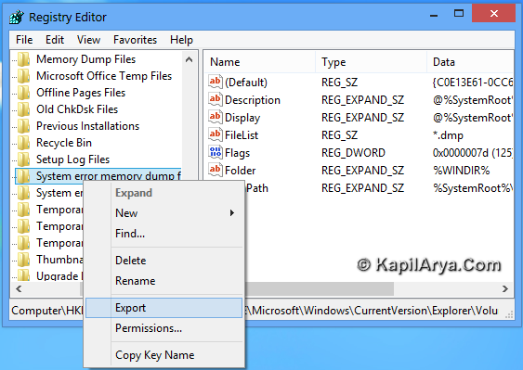Click the %WINDIR% data cell
Screen dimensions: 523x370
[x=462, y=171]
